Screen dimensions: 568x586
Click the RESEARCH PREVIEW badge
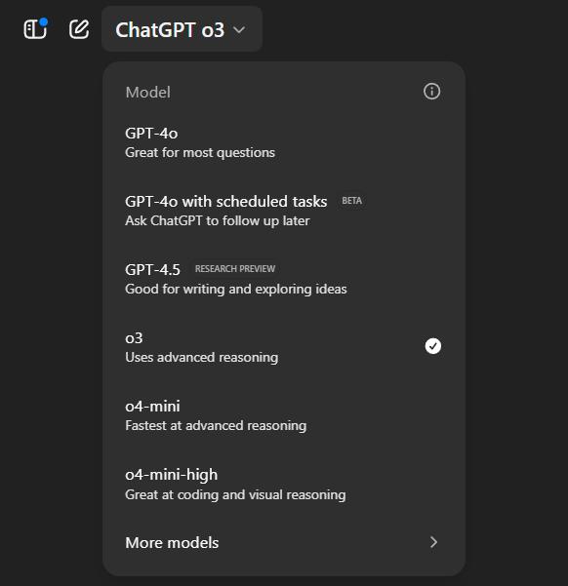[x=235, y=269]
